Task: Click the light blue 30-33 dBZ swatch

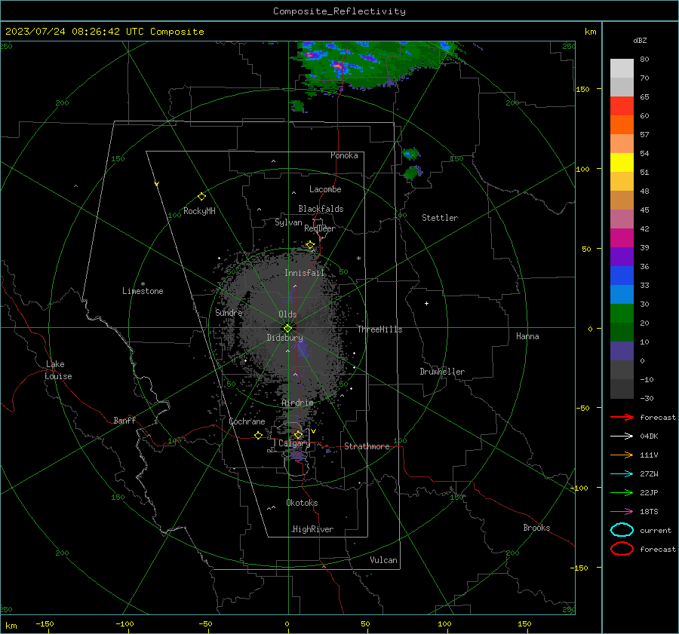Action: tap(622, 295)
